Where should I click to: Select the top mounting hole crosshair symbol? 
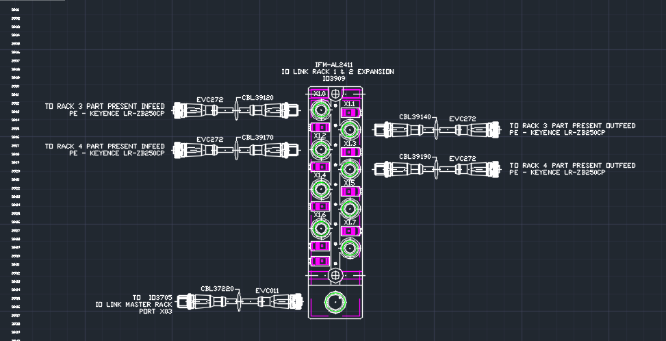point(335,91)
